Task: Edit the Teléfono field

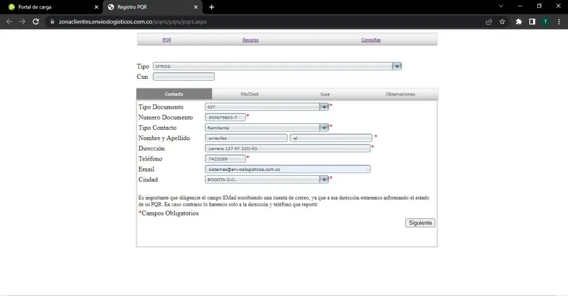Action: [x=226, y=159]
